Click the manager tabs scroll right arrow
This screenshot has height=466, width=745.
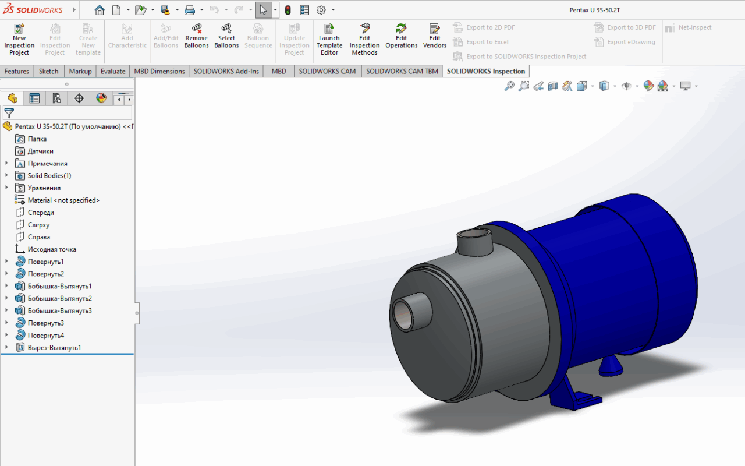pyautogui.click(x=129, y=100)
